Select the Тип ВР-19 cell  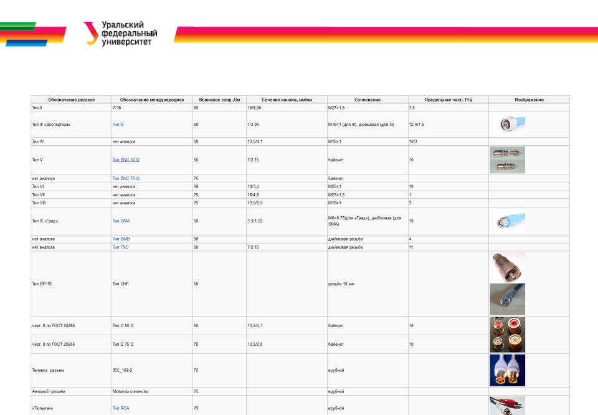tap(71, 284)
